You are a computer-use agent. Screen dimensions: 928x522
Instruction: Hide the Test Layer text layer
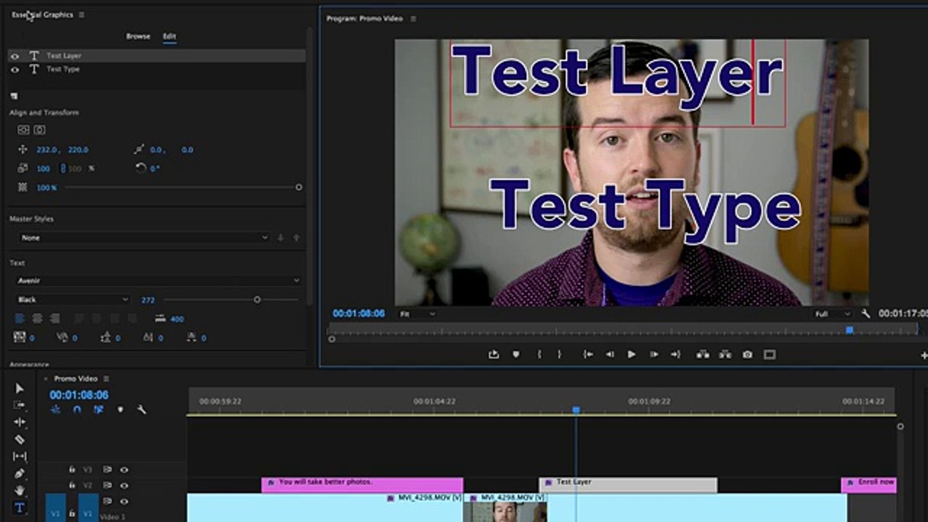pos(15,56)
